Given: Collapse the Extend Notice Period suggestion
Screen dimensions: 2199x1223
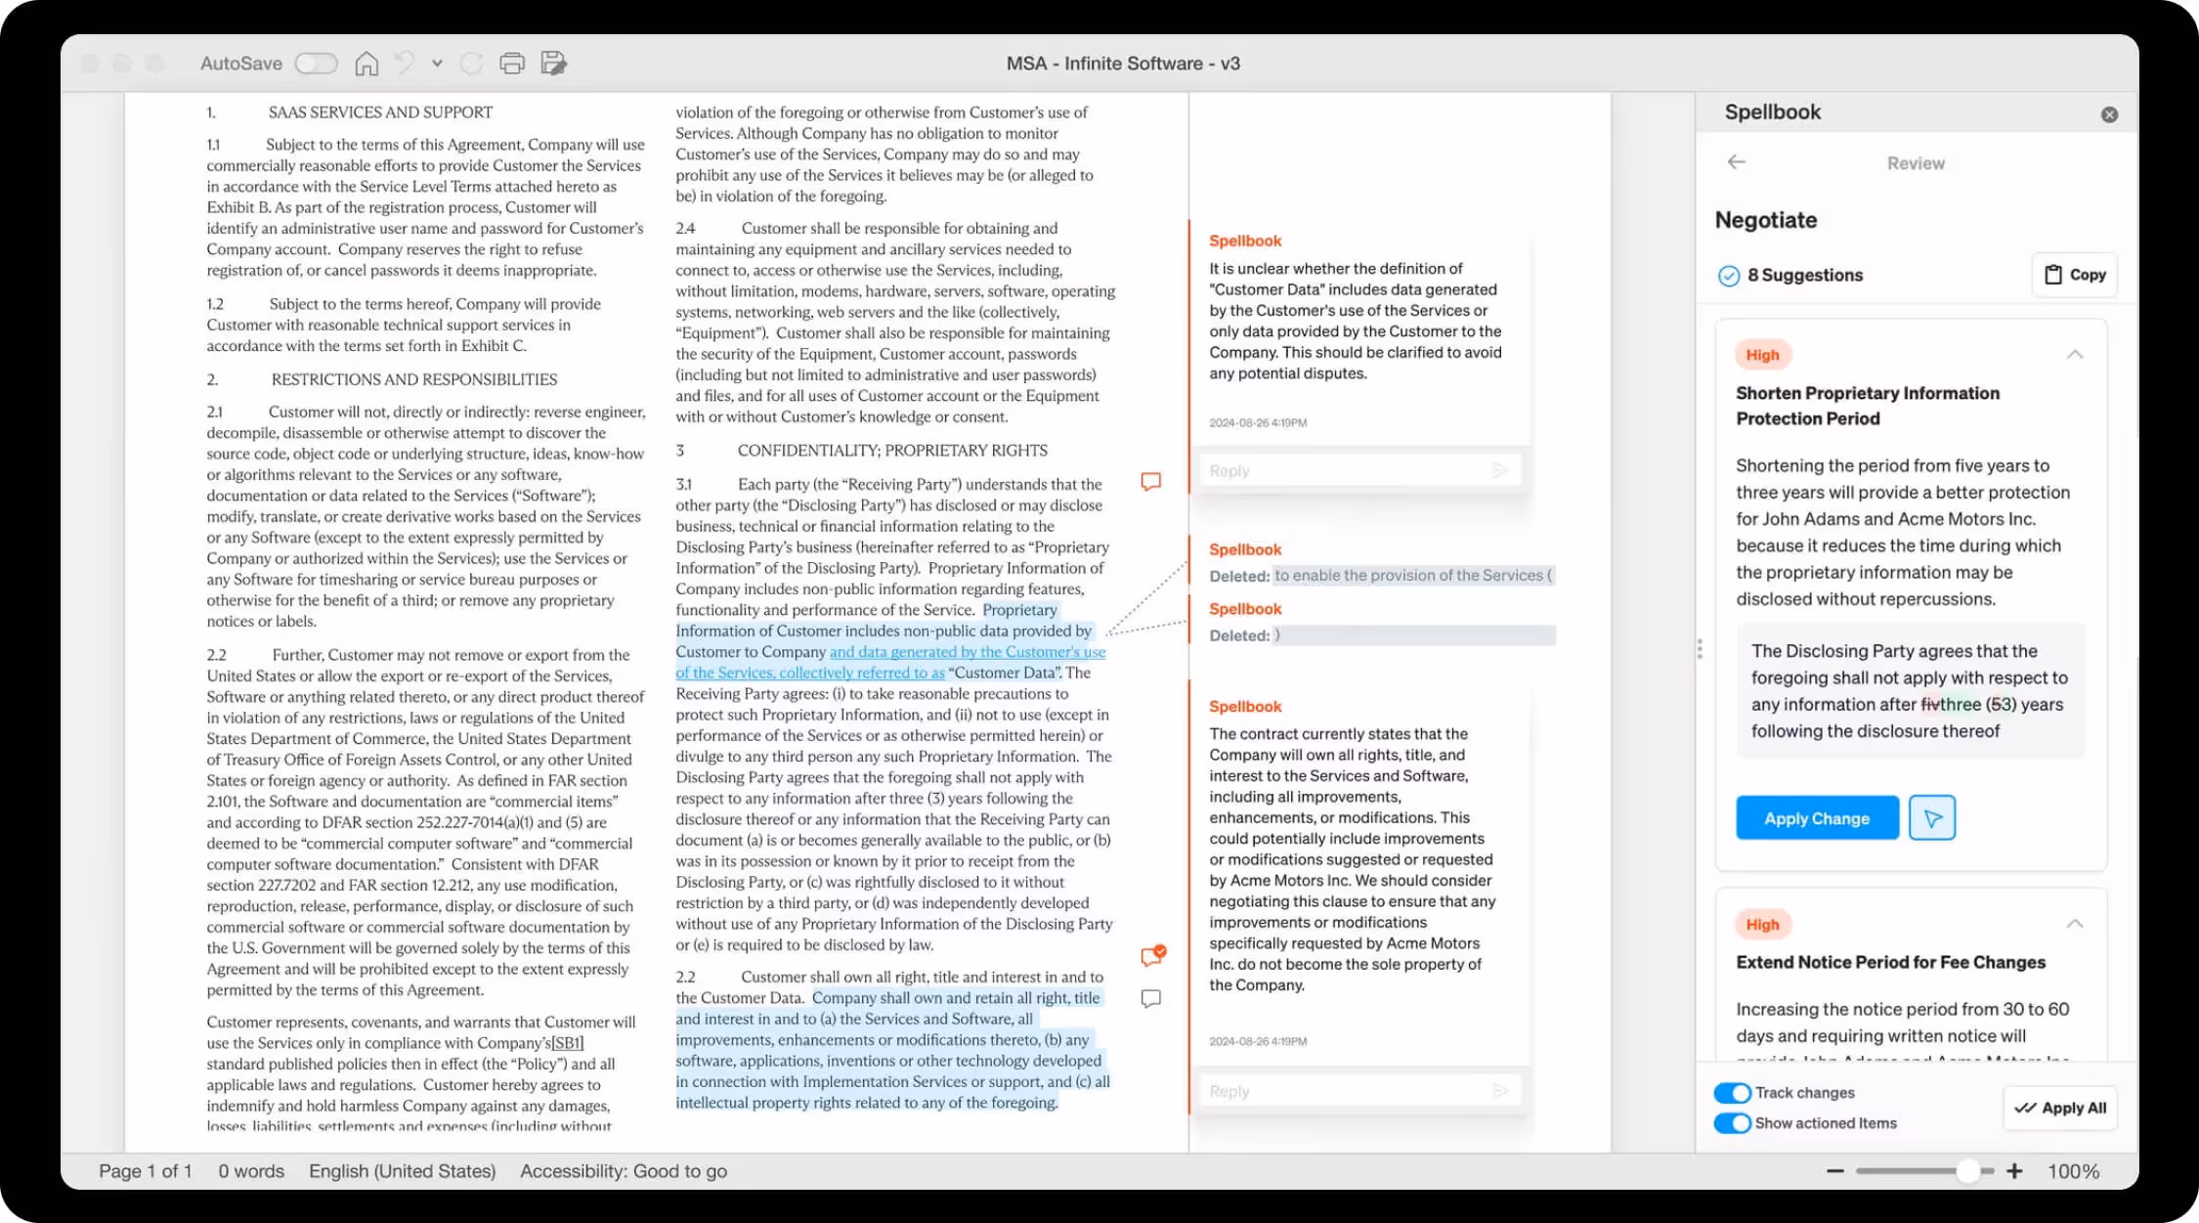Looking at the screenshot, I should (2074, 924).
